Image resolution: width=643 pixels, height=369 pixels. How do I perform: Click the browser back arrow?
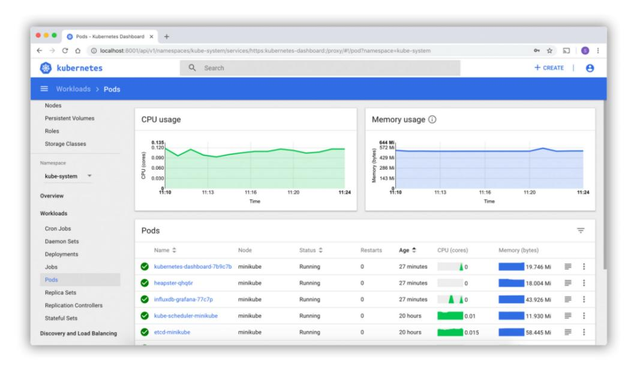click(40, 51)
